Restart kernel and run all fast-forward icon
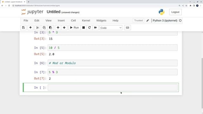Image resolution: width=203 pixels, height=114 pixels. (x=95, y=28)
